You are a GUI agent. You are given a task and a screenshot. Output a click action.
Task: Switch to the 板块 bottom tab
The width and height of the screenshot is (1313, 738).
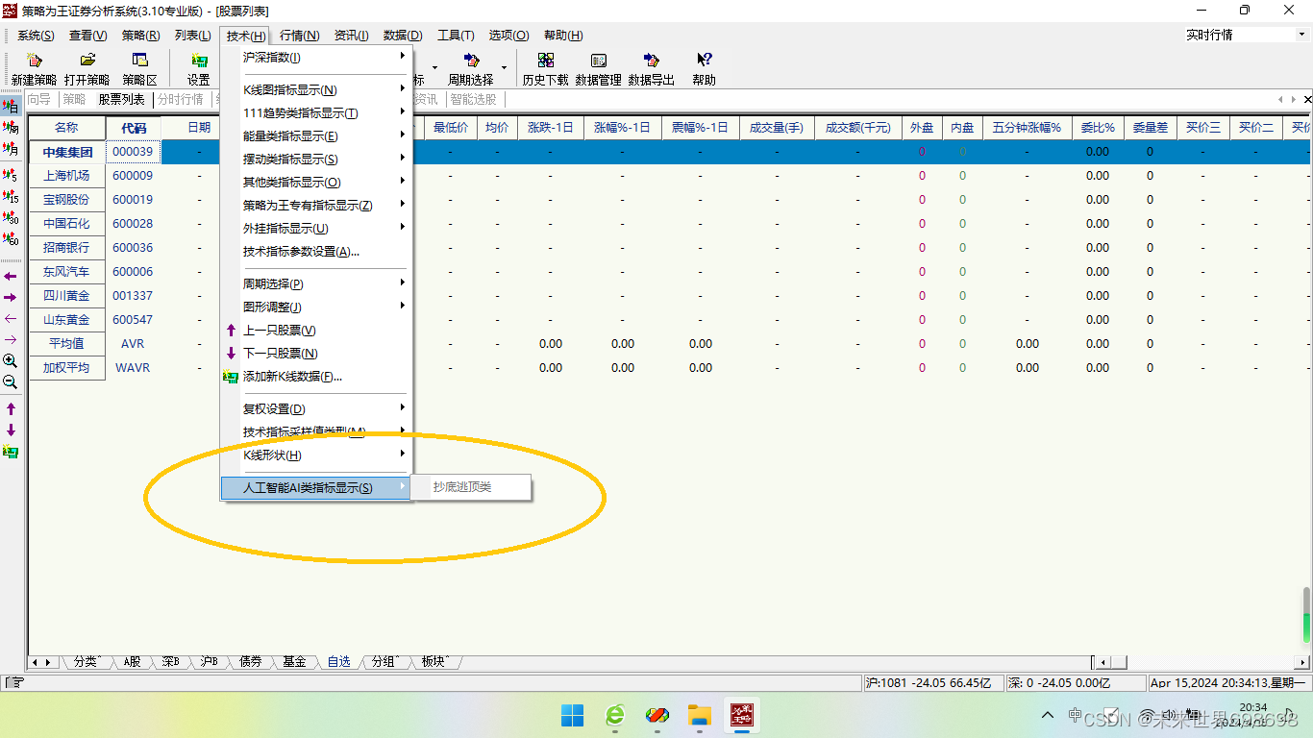434,661
